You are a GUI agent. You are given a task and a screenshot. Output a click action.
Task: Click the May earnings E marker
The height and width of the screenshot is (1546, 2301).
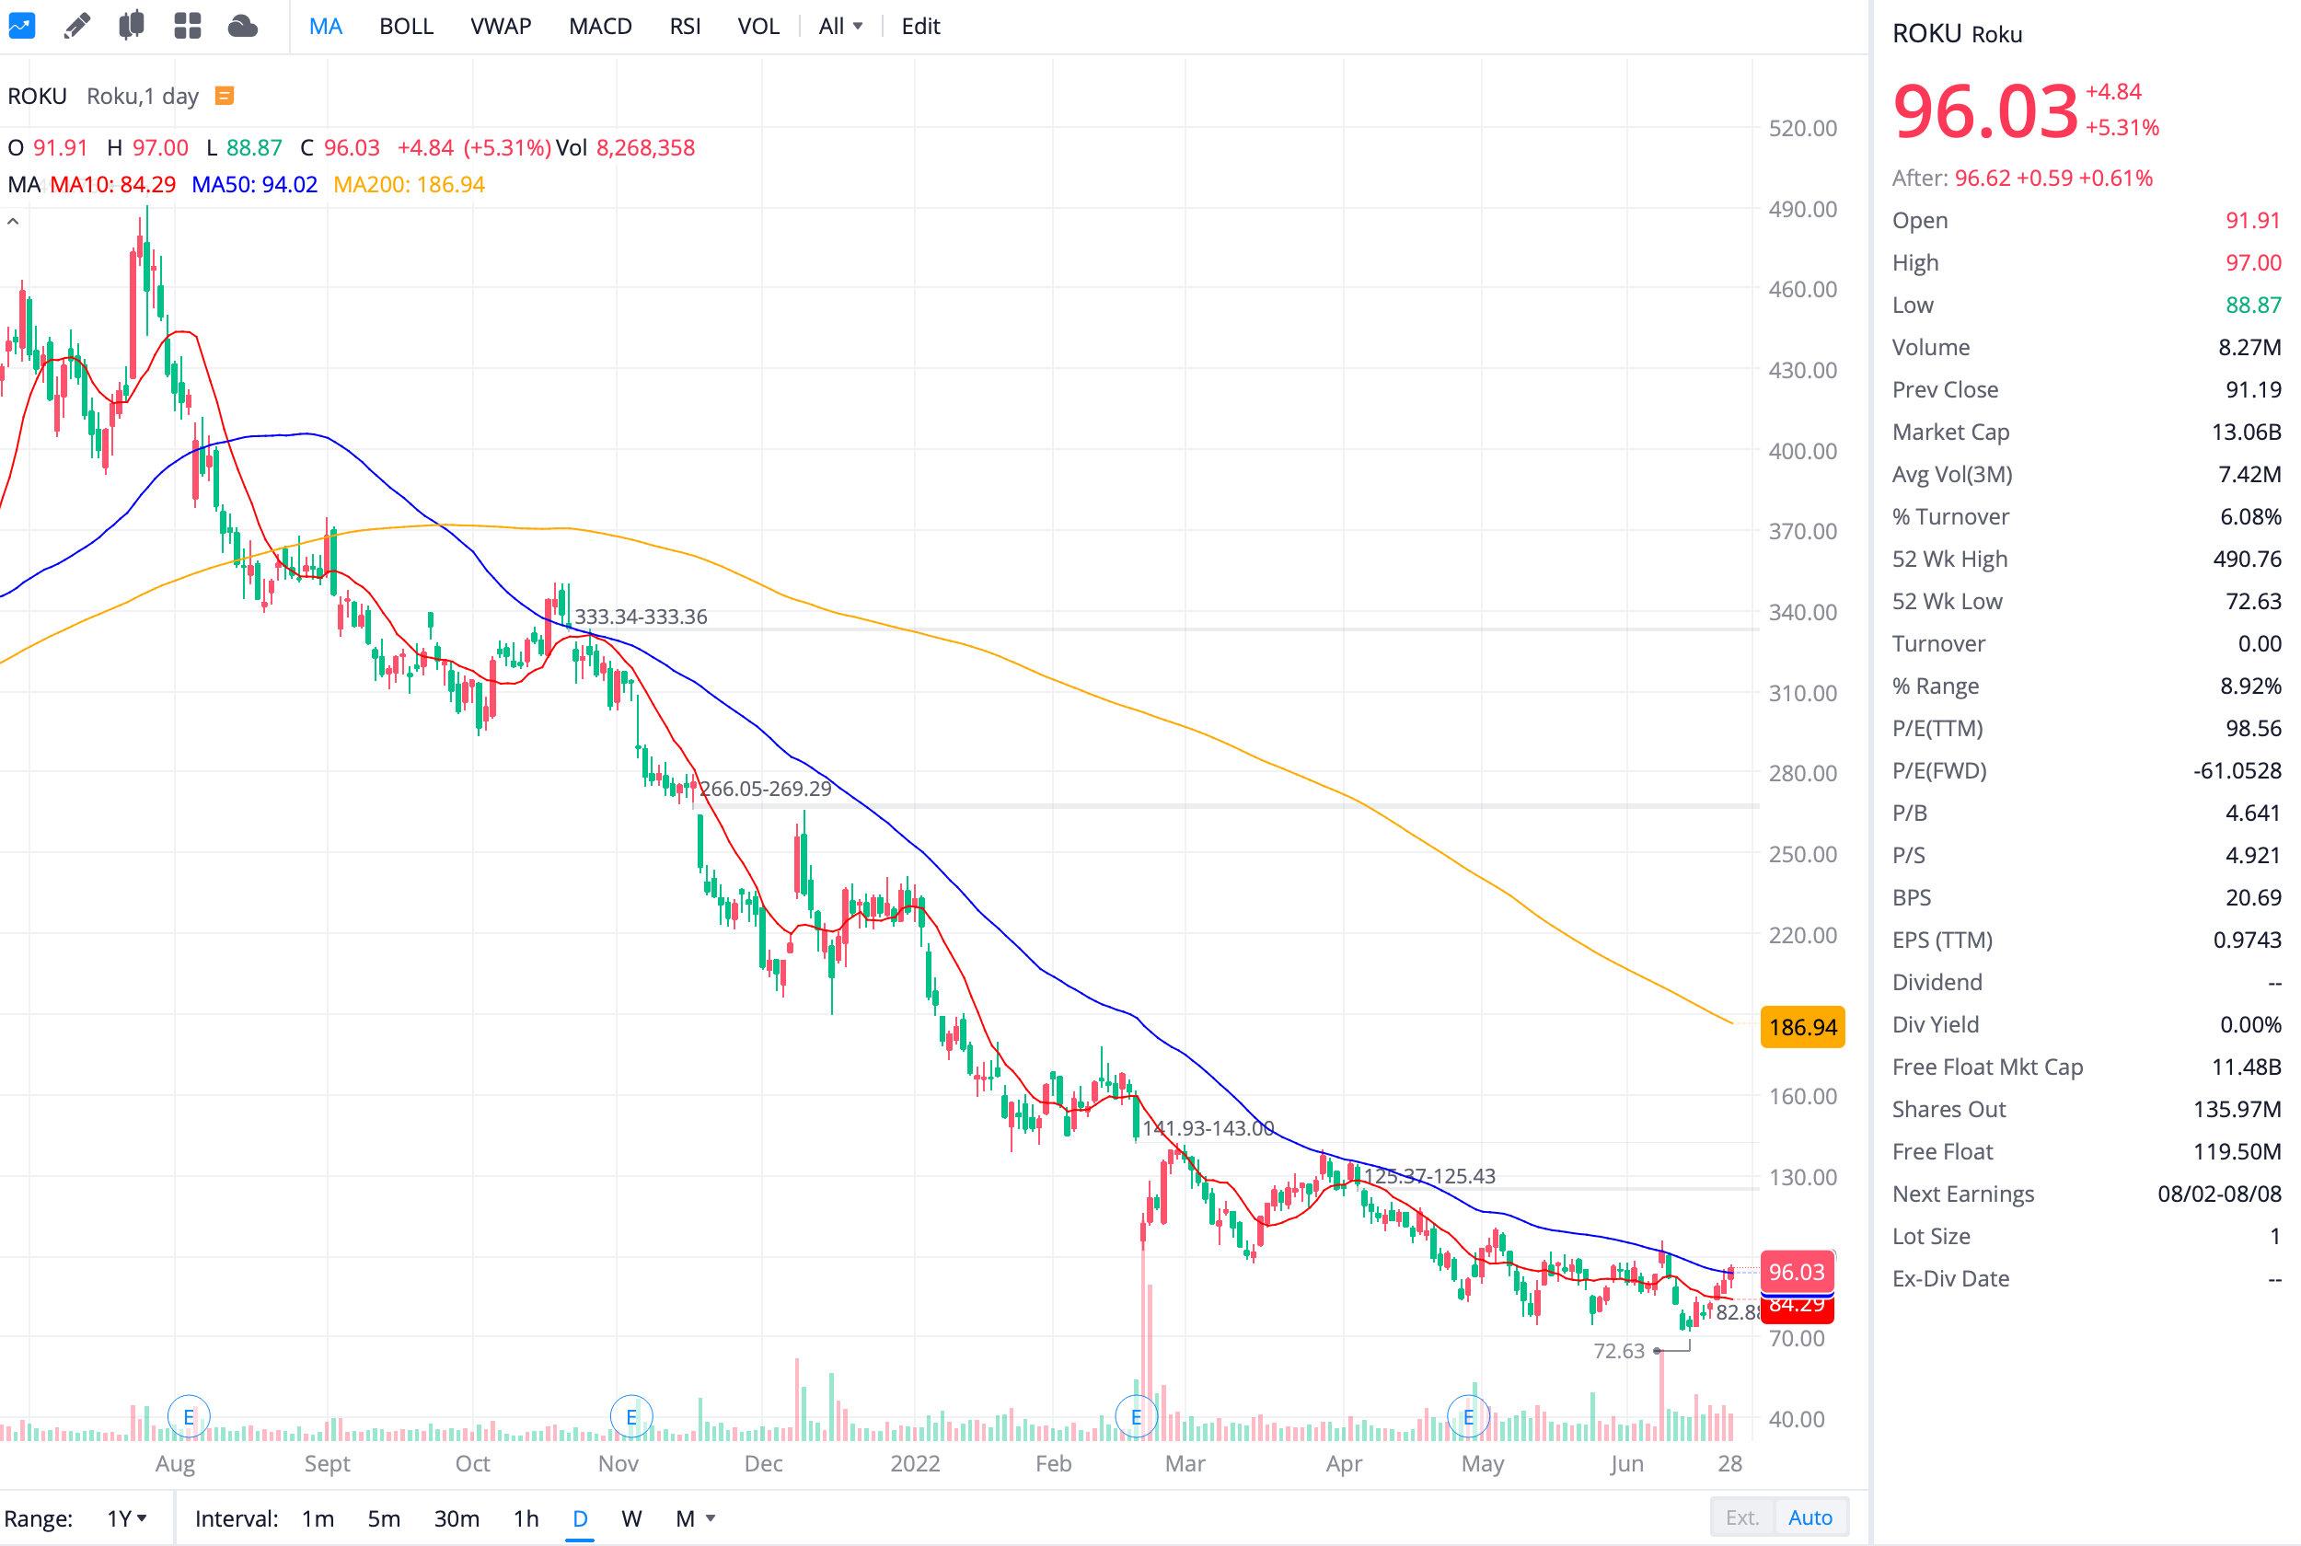point(1467,1417)
